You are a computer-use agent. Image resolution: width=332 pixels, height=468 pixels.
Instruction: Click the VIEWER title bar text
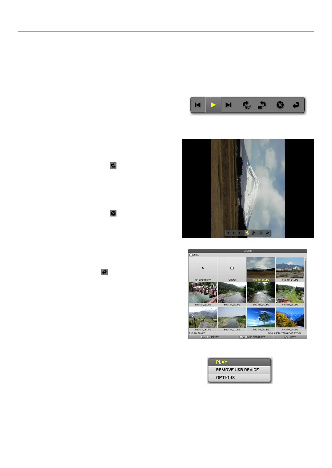click(x=248, y=251)
